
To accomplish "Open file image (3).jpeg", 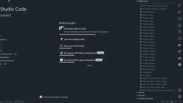I will click(148, 24).
